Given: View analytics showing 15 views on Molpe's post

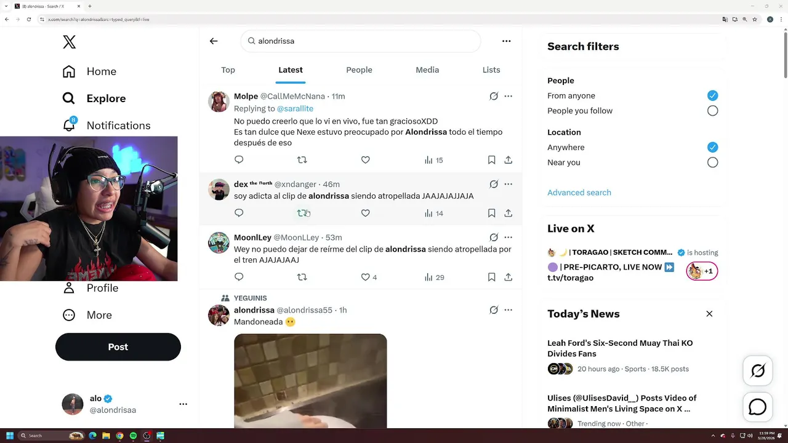Looking at the screenshot, I should pos(433,160).
